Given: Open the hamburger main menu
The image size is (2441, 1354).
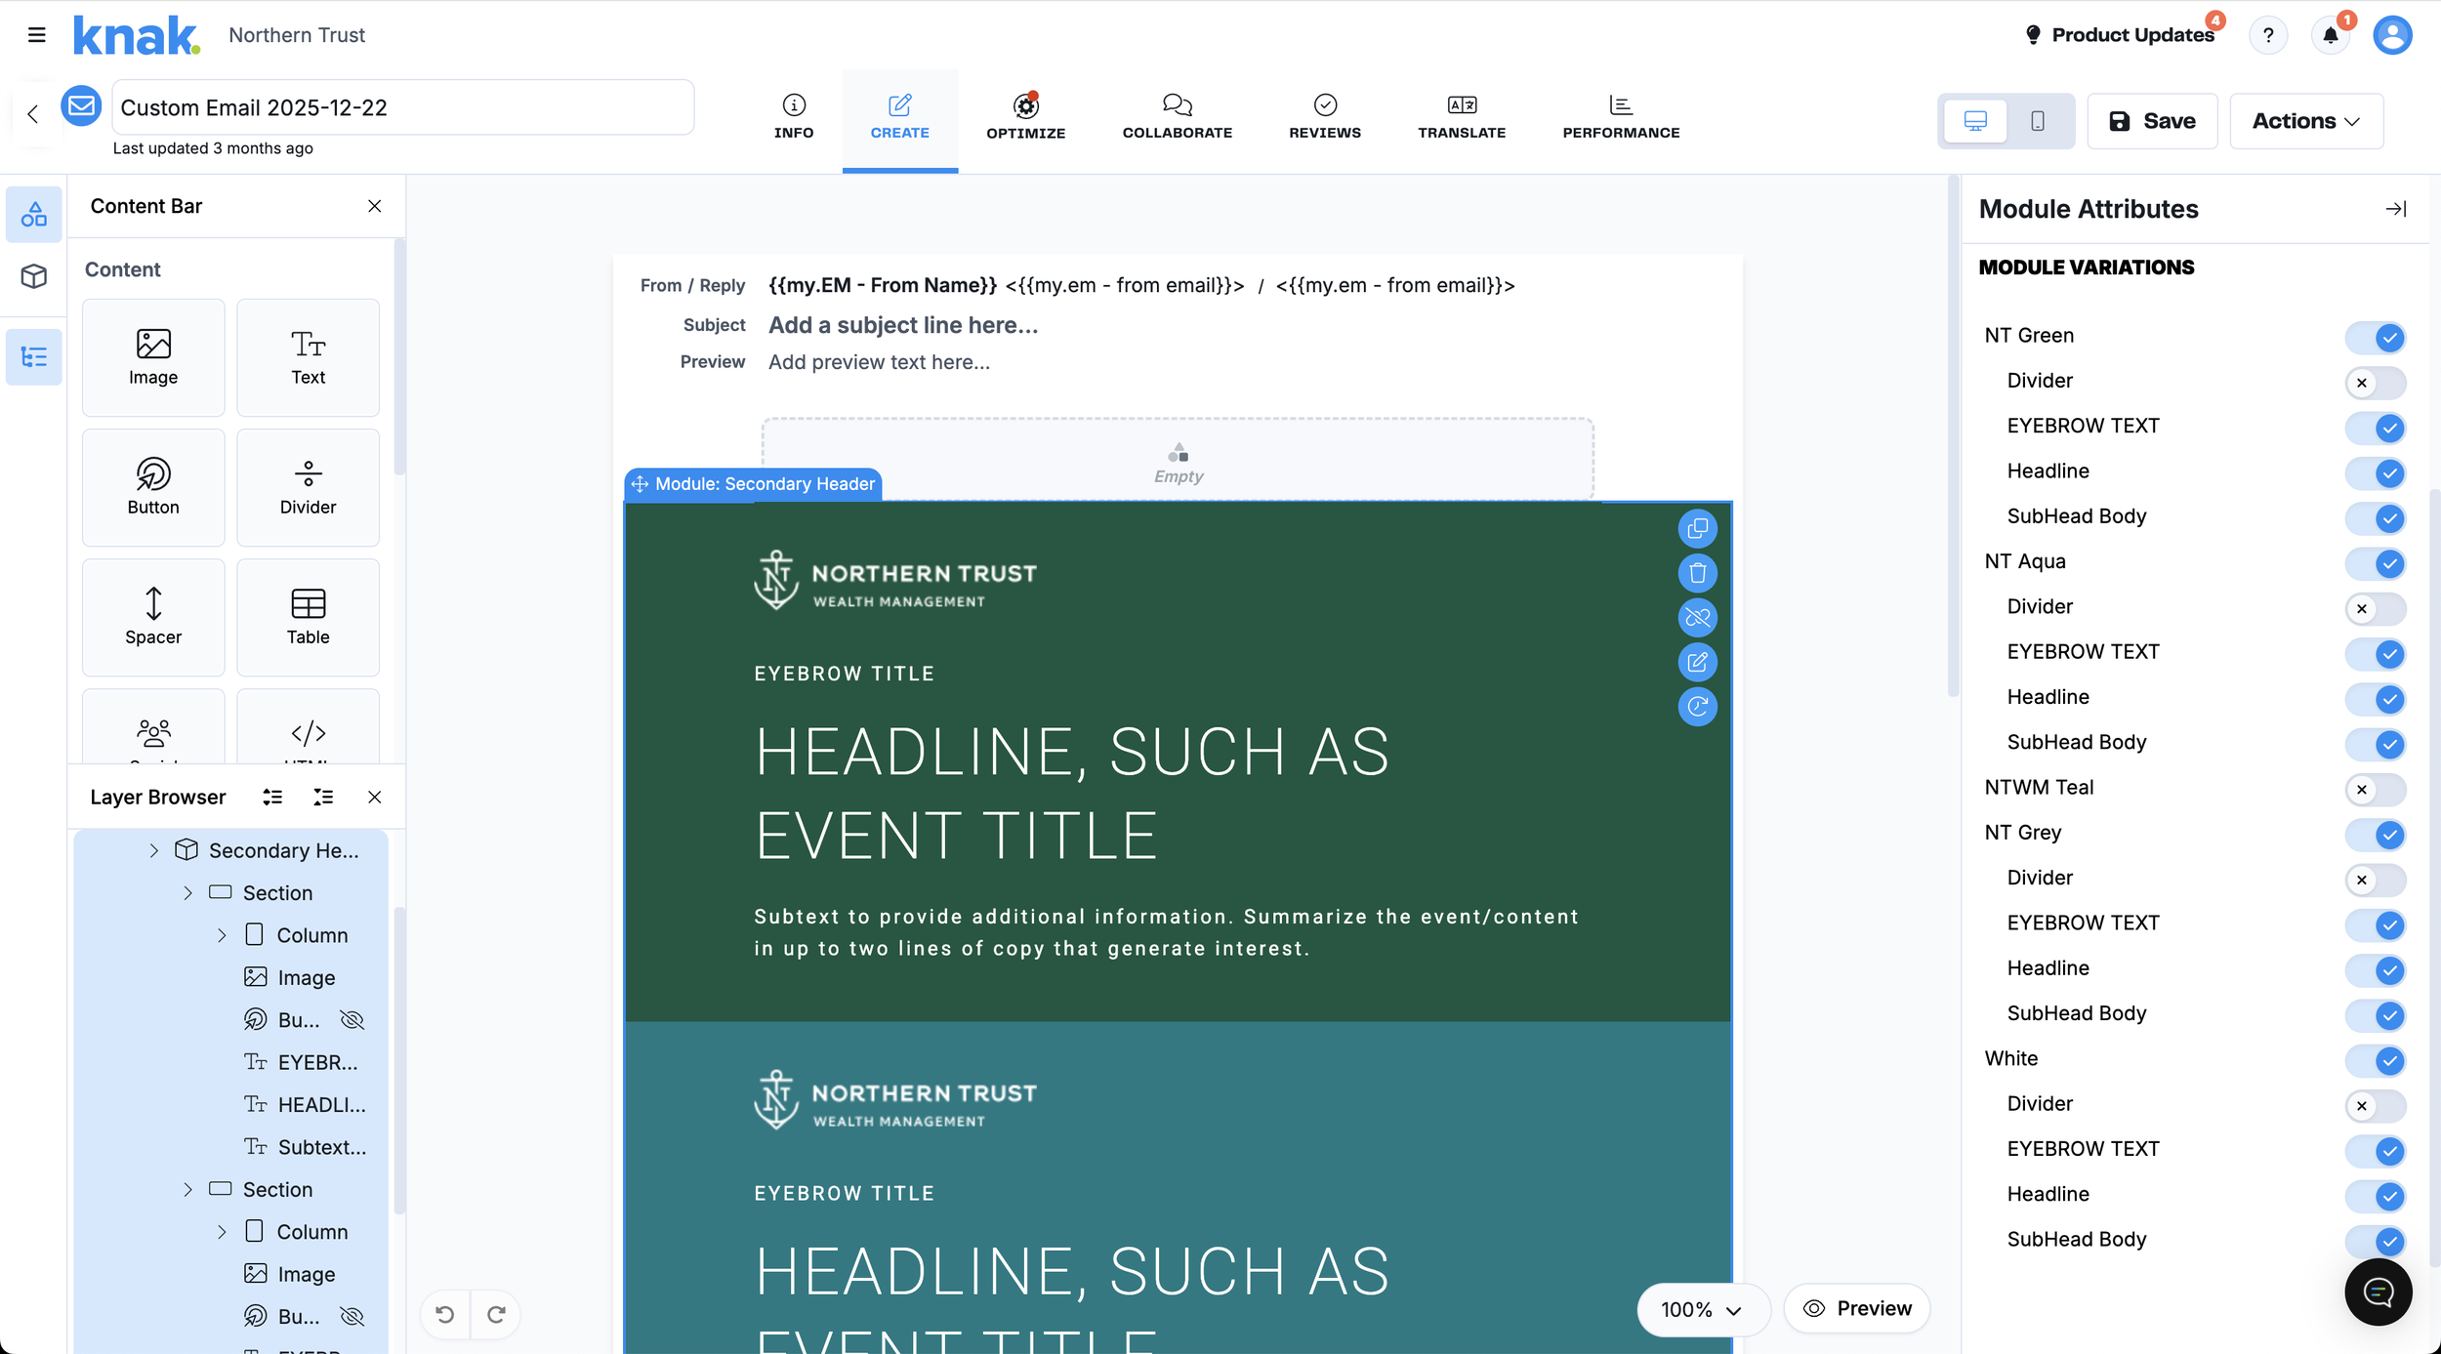Looking at the screenshot, I should tap(37, 35).
